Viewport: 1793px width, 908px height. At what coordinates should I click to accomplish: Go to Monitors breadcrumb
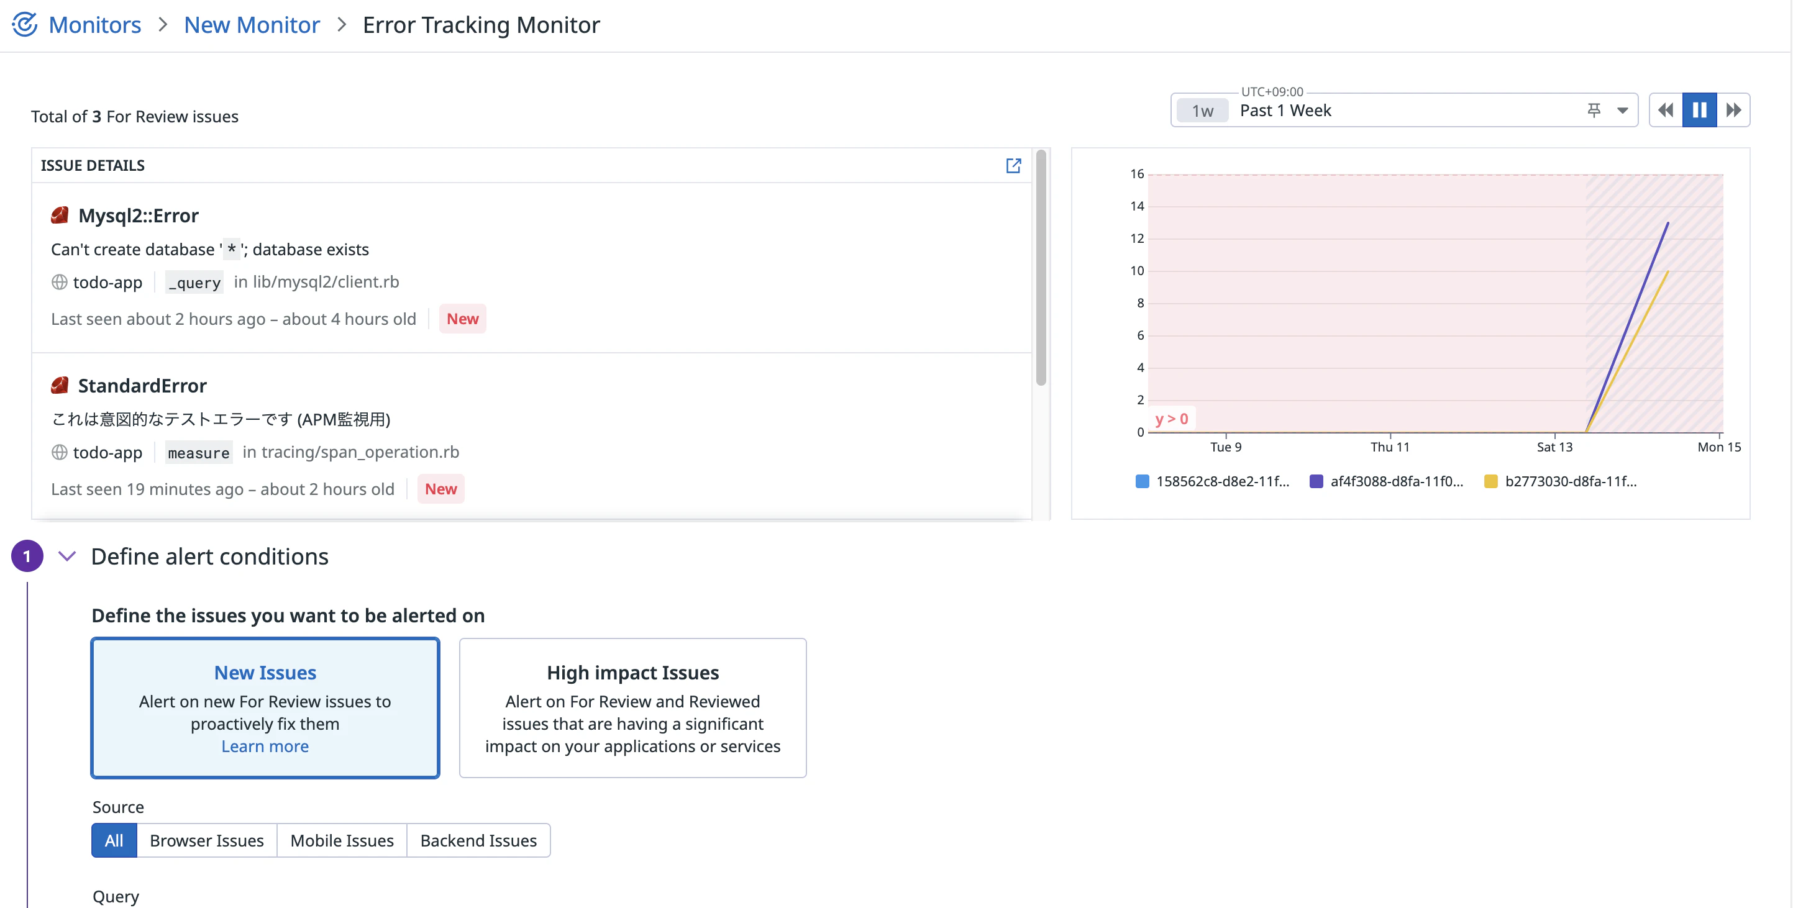click(94, 24)
